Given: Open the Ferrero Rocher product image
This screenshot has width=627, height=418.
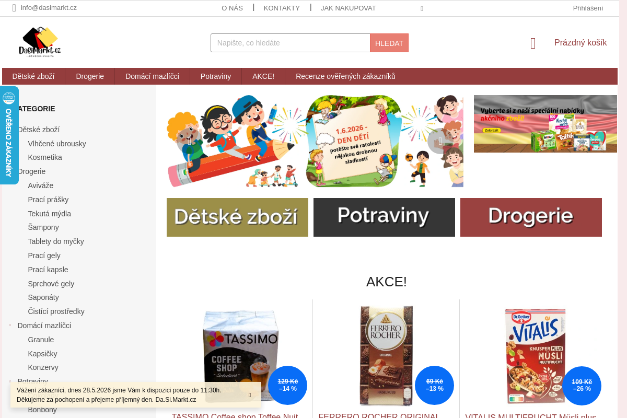Looking at the screenshot, I should point(386,356).
